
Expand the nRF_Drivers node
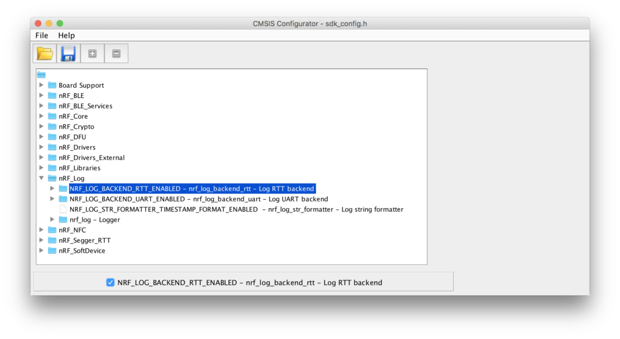[41, 147]
